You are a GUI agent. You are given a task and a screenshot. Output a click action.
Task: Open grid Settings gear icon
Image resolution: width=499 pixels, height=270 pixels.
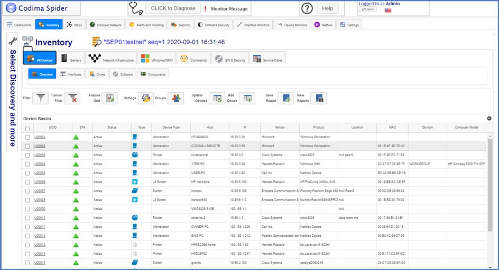[x=146, y=98]
